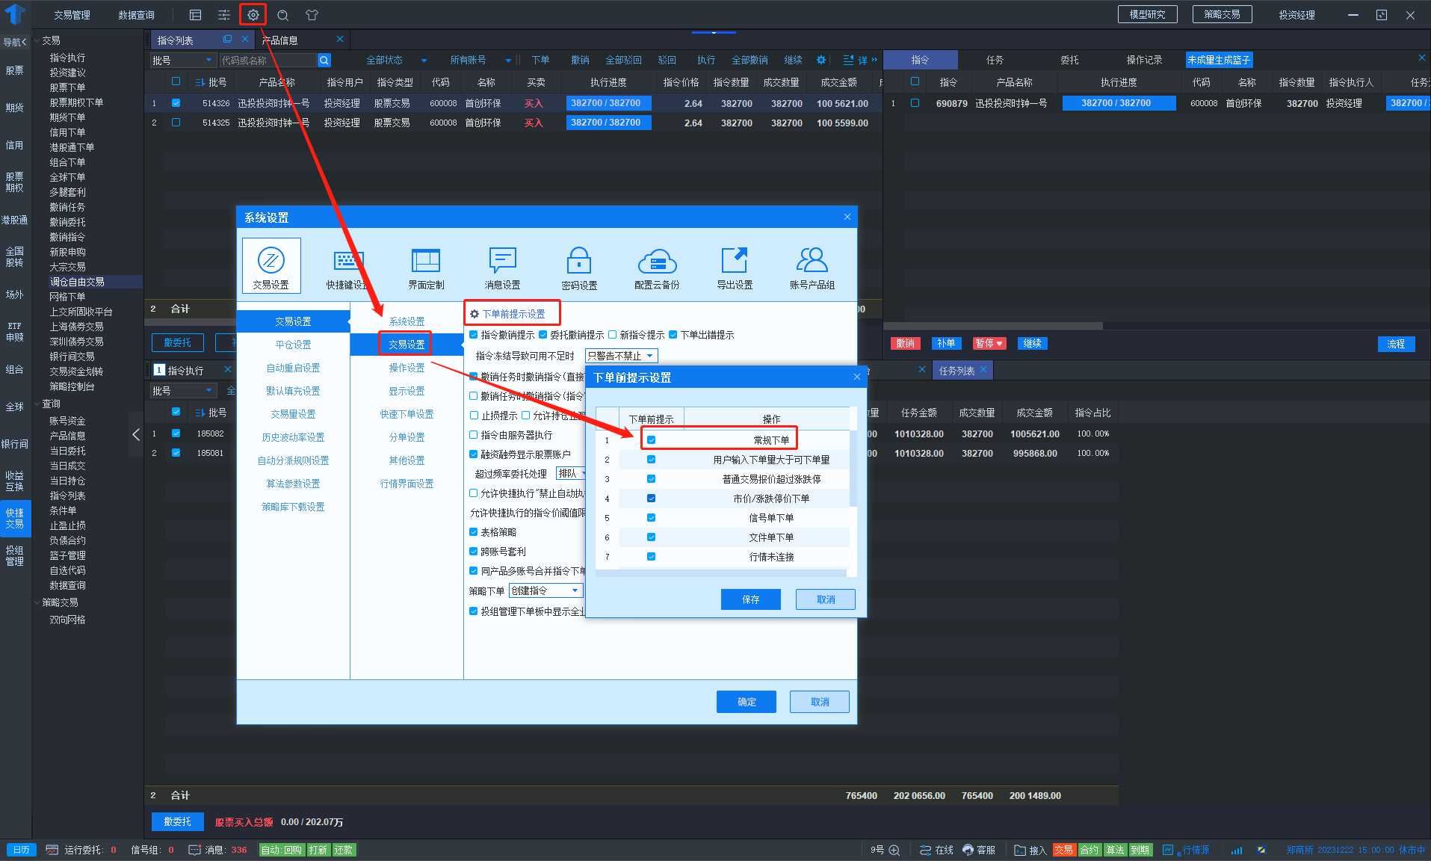Open 所有账号 filter dropdown

[x=480, y=61]
